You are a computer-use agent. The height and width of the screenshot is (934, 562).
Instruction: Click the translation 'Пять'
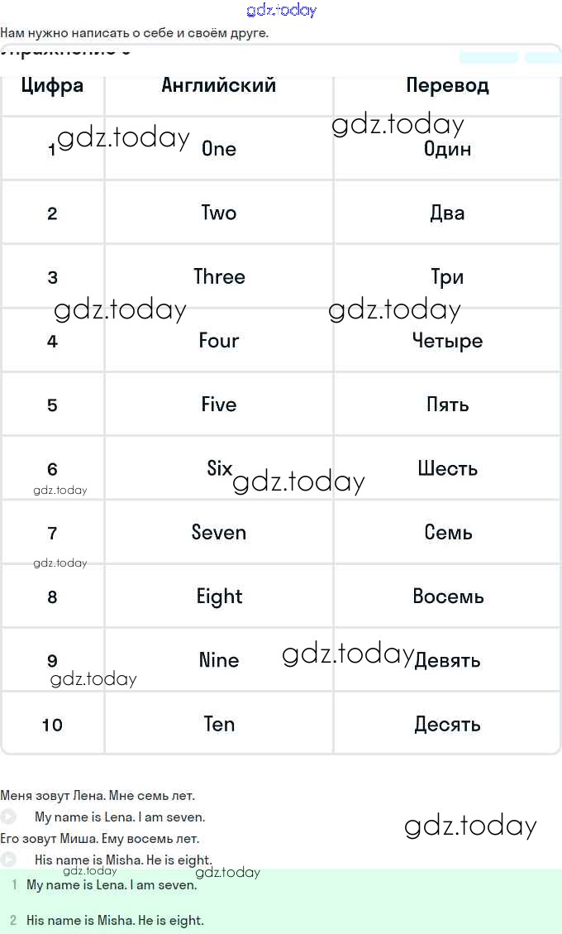(447, 405)
